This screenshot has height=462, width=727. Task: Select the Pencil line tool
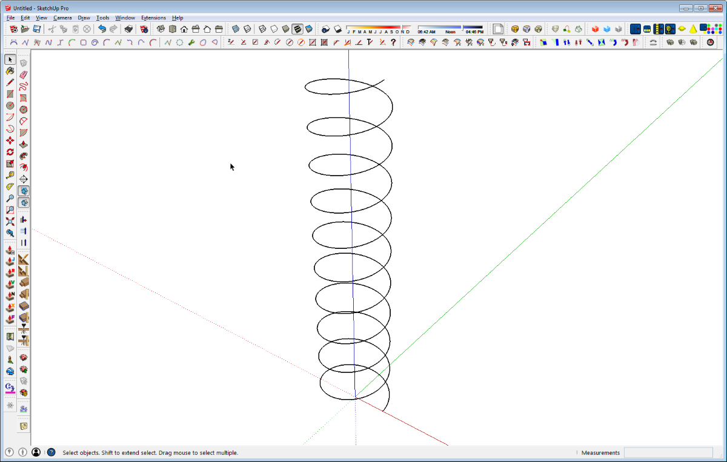(10, 82)
